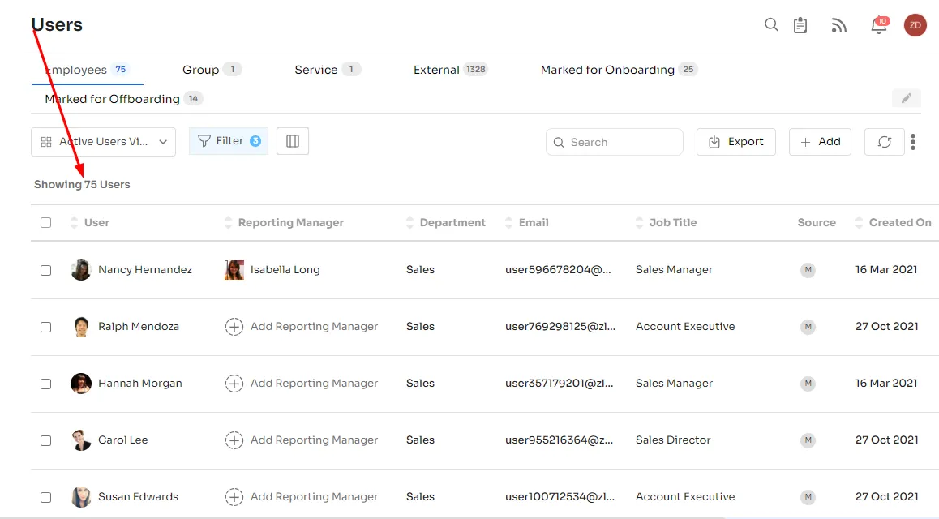Select the Carol Lee row checkbox
939x519 pixels.
(x=46, y=441)
